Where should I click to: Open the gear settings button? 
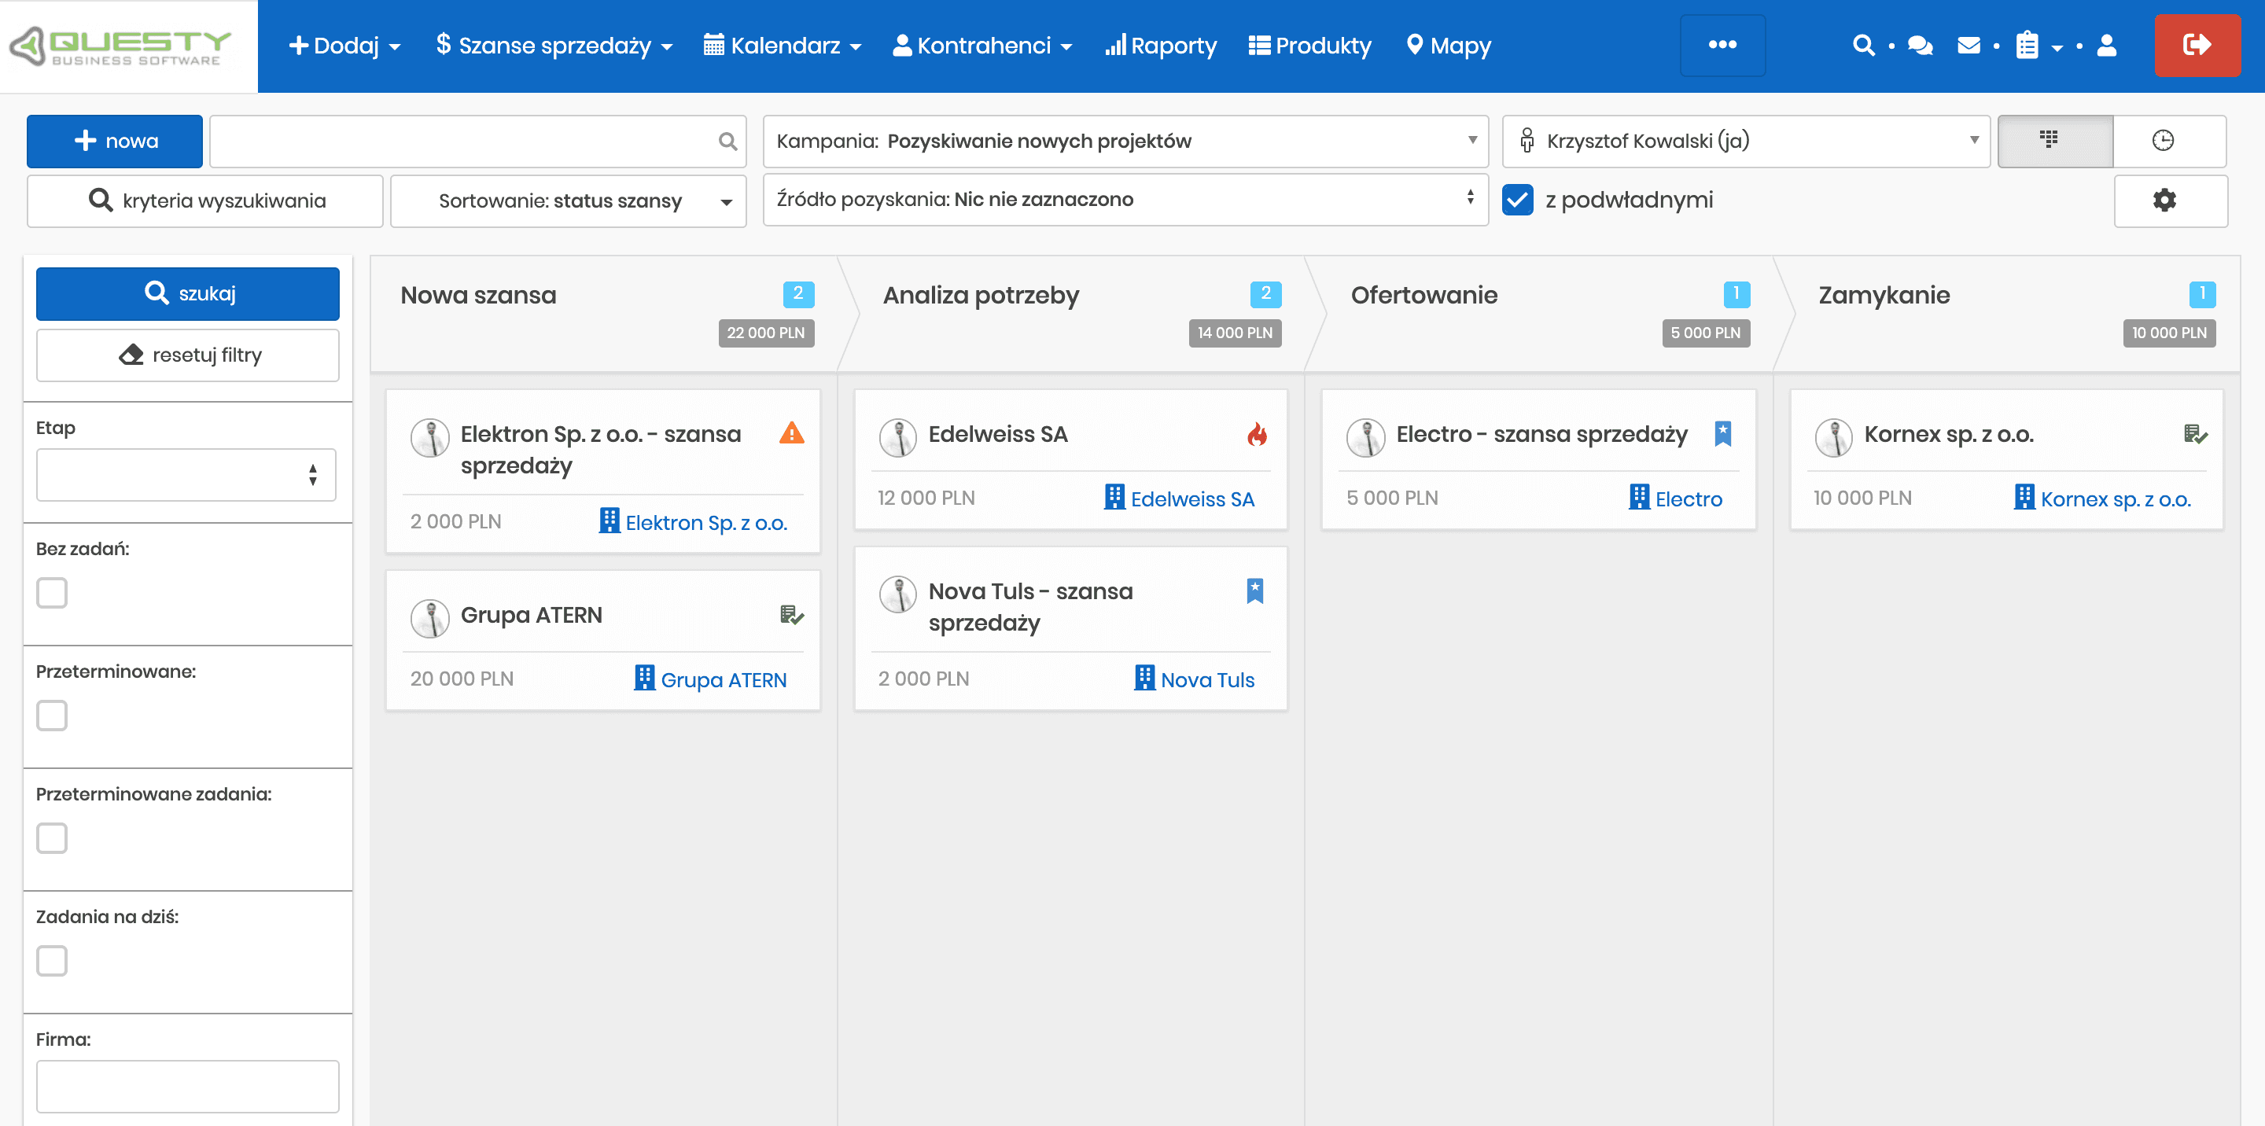point(2170,201)
